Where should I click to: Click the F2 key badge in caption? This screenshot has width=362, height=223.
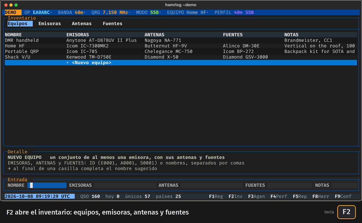pyautogui.click(x=346, y=212)
